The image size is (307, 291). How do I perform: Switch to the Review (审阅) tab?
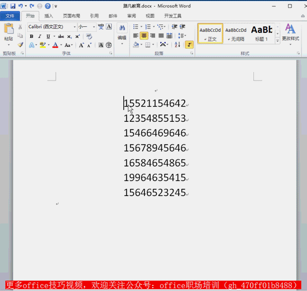(131, 16)
